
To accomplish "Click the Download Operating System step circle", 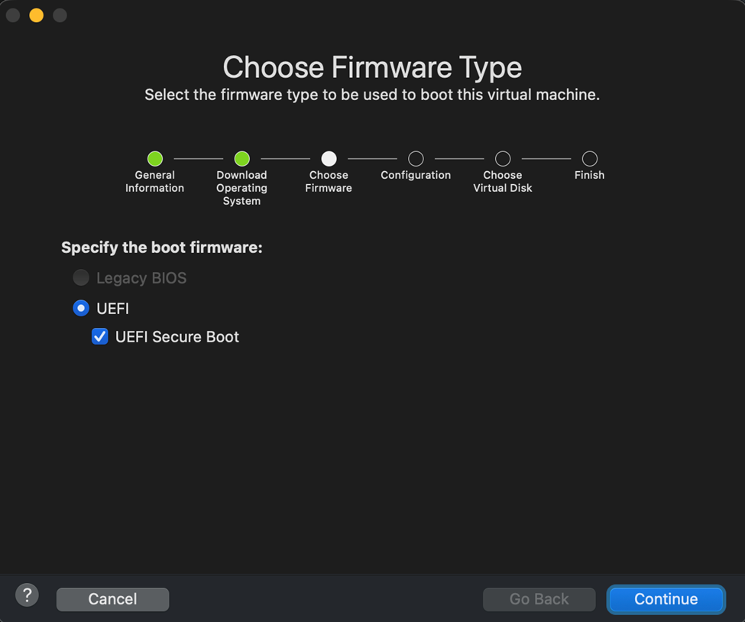I will click(241, 158).
